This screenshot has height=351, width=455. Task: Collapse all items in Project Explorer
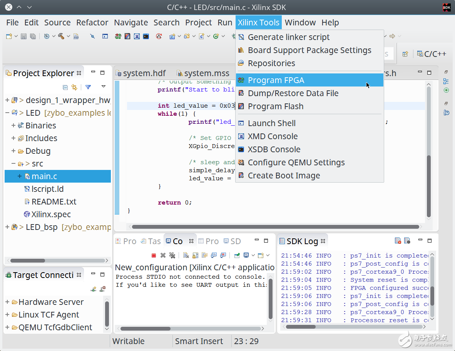pyautogui.click(x=65, y=87)
